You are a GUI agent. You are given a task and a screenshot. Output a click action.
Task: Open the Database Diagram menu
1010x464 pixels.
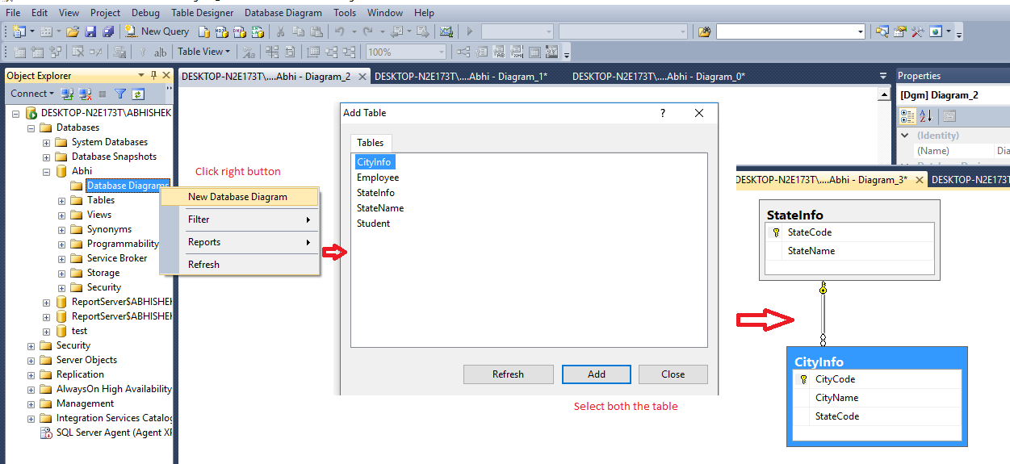pyautogui.click(x=283, y=13)
